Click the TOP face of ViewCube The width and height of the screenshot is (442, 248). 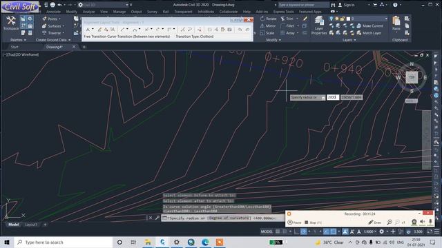coord(412,77)
